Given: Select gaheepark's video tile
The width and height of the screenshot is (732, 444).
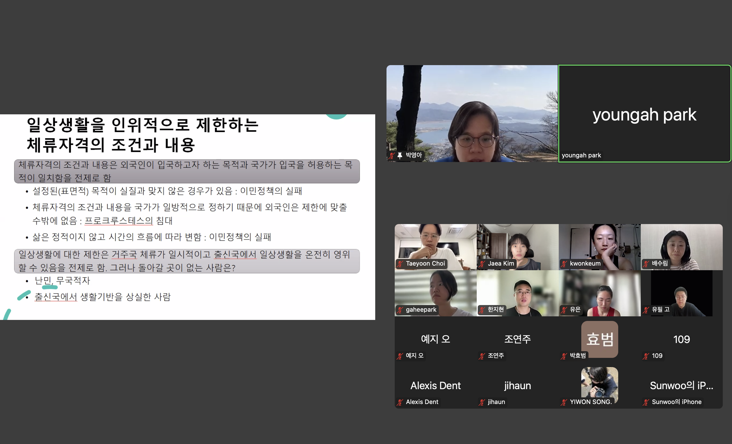Looking at the screenshot, I should click(435, 293).
